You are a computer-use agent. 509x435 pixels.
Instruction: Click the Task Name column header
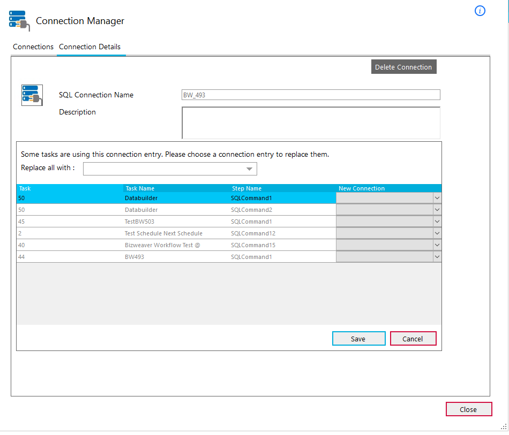pyautogui.click(x=176, y=188)
